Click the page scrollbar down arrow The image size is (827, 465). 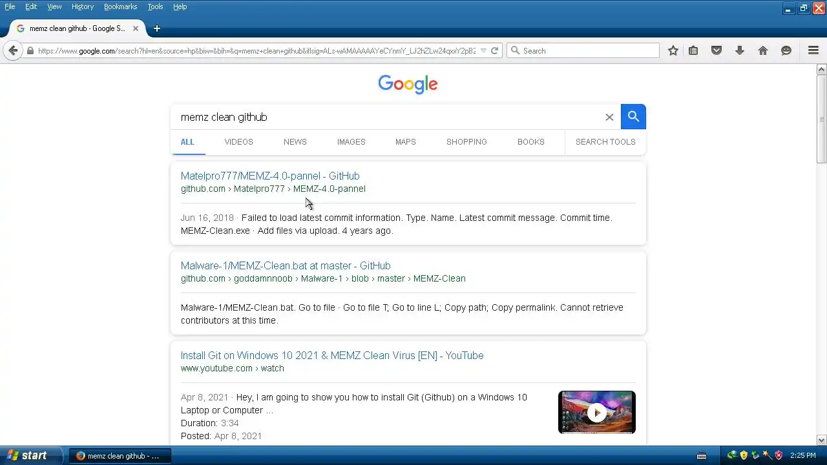tap(822, 440)
